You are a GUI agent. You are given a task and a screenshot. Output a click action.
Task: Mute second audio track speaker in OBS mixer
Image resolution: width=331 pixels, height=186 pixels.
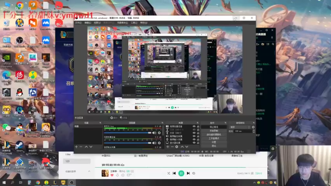[154, 143]
